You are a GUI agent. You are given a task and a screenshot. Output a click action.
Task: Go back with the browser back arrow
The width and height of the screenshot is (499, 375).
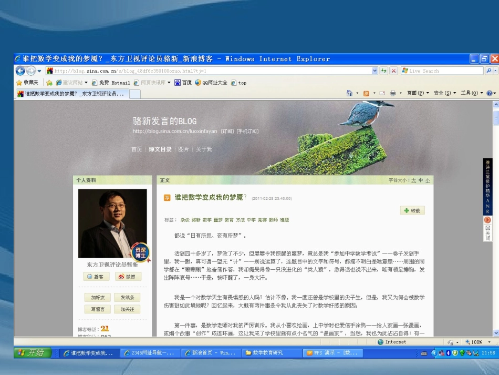coord(20,70)
